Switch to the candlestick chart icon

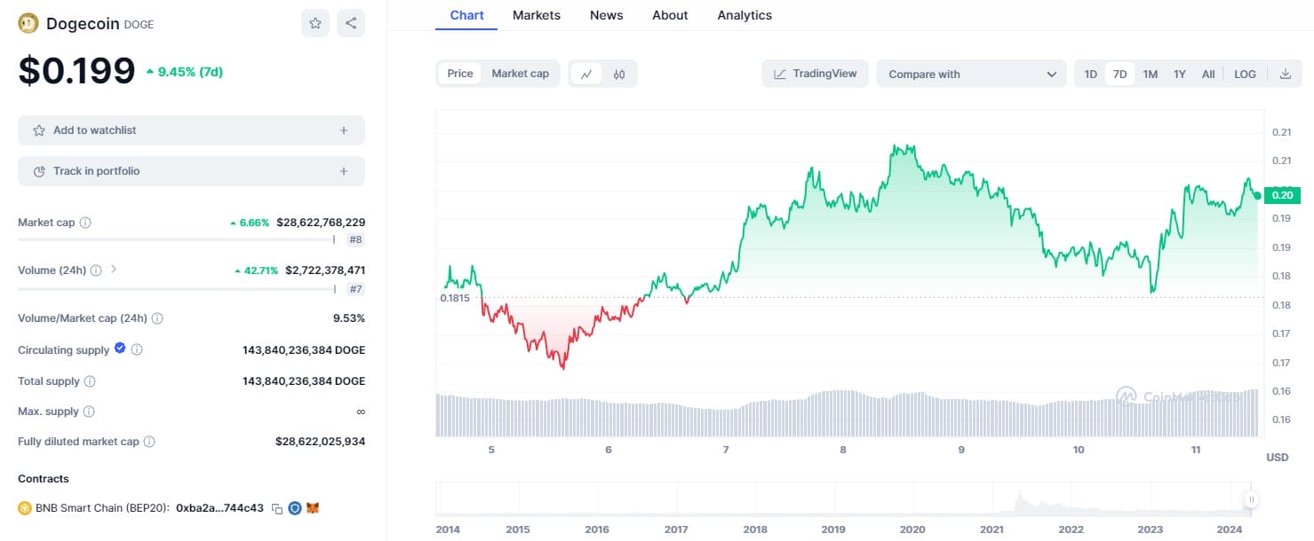click(619, 74)
